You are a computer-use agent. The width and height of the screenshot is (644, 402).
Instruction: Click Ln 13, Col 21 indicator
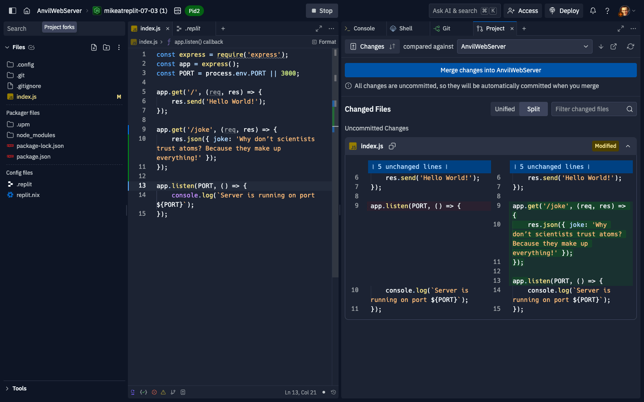301,393
